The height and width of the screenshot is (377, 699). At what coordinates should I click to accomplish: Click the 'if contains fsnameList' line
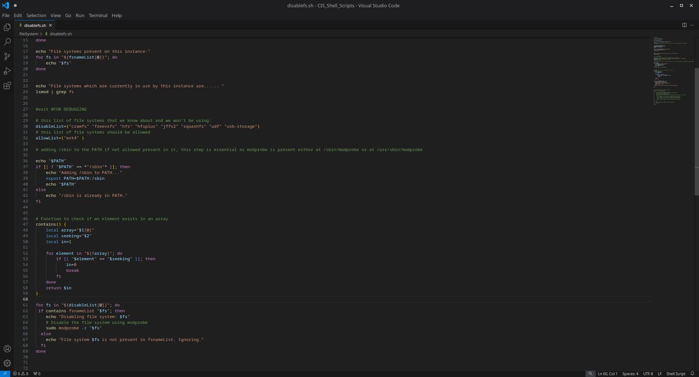pos(82,311)
